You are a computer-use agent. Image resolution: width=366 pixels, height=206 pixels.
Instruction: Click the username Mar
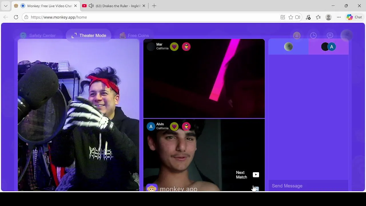tap(159, 44)
